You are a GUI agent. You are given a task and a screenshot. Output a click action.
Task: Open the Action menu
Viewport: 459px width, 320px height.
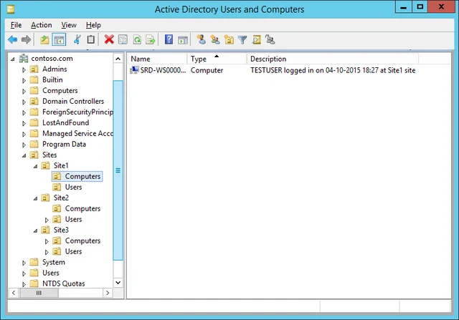(x=42, y=25)
